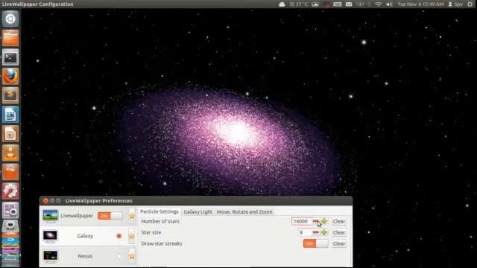Launch Firefox from the dock
The image size is (477, 268).
tap(10, 76)
